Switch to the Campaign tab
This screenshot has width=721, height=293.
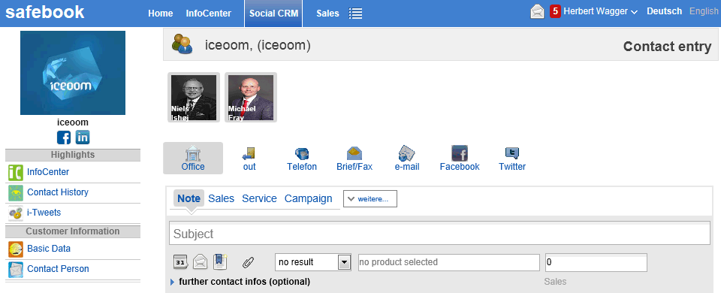pos(308,198)
